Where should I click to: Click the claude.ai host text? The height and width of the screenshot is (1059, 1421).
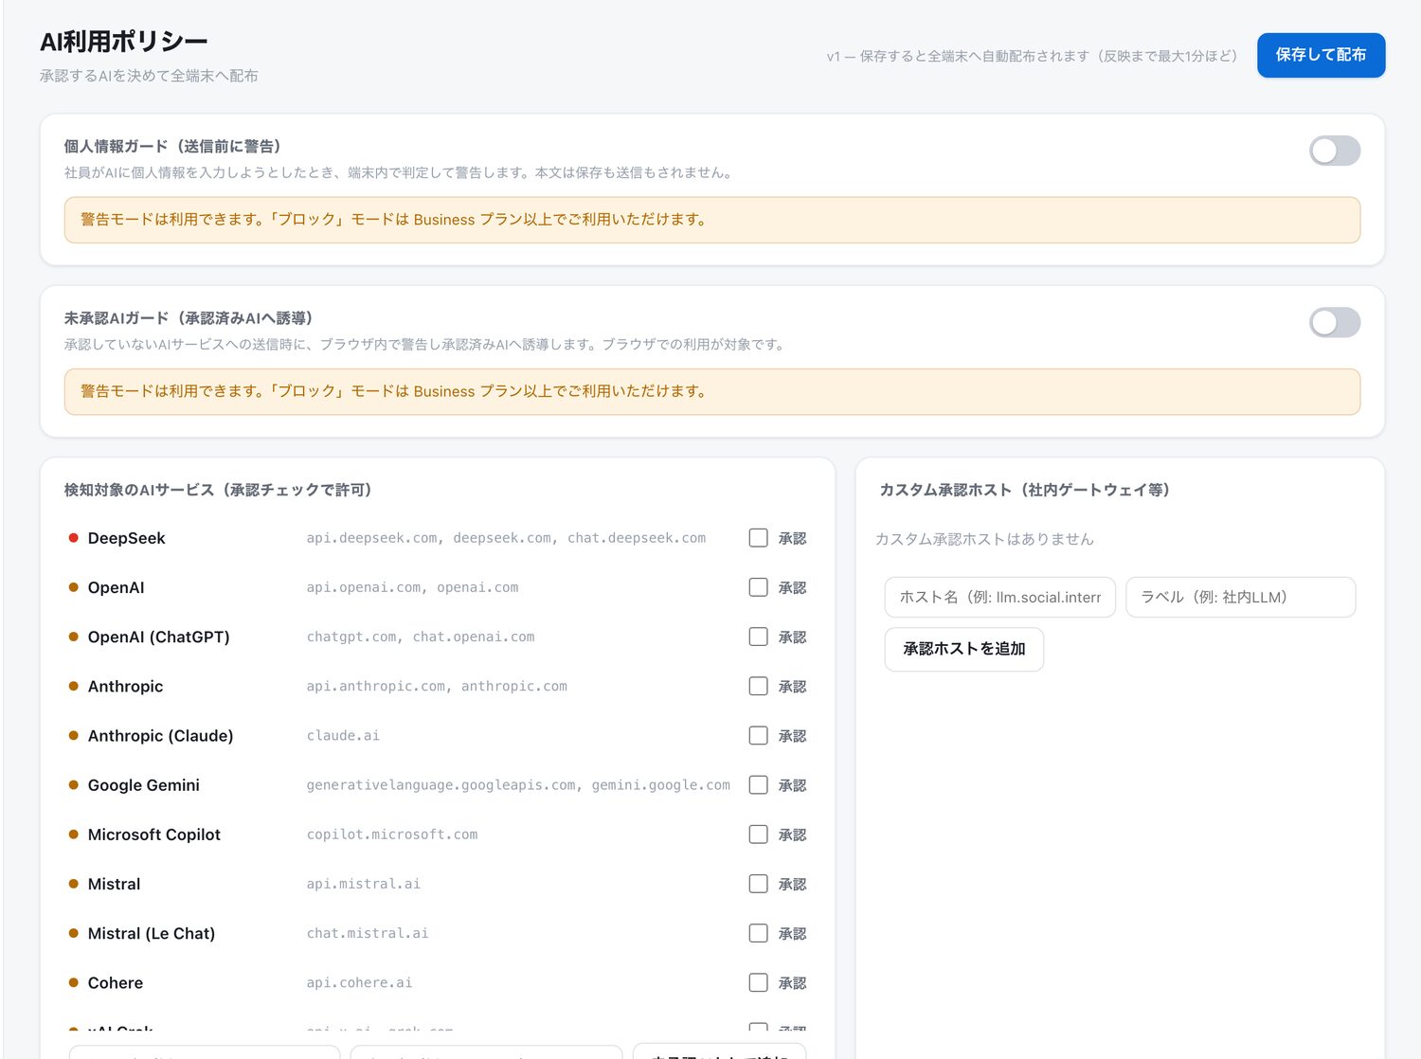click(x=343, y=735)
